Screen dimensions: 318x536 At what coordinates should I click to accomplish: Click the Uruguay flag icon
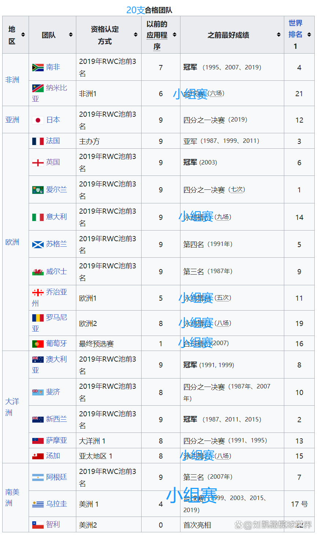[38, 504]
